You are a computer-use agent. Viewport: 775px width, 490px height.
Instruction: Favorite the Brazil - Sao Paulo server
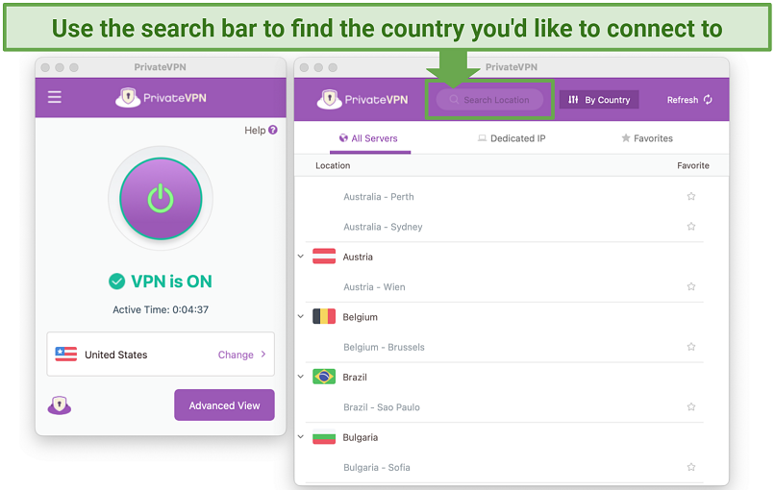tap(691, 407)
